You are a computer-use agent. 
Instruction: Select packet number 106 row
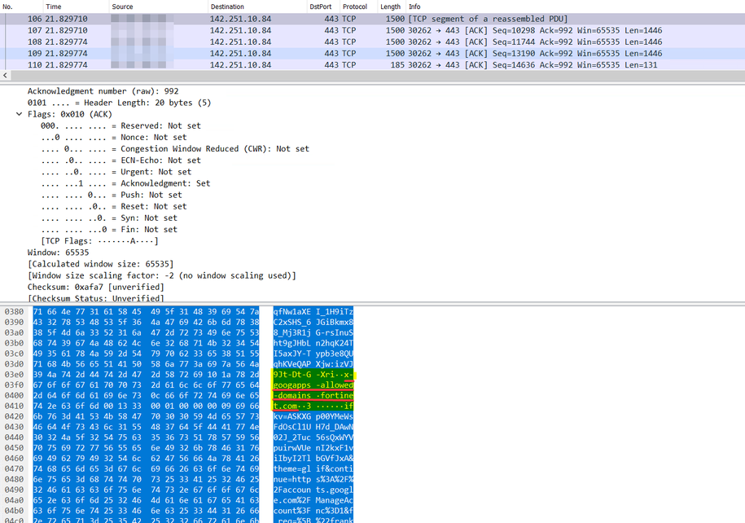click(373, 19)
